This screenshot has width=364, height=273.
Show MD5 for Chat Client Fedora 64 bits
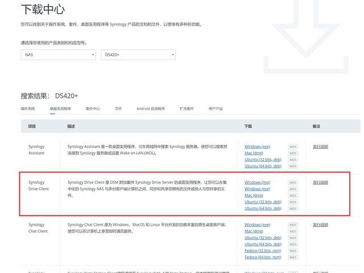tap(293, 257)
